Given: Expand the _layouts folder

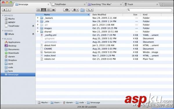Looking at the screenshot, I should 38,18.
